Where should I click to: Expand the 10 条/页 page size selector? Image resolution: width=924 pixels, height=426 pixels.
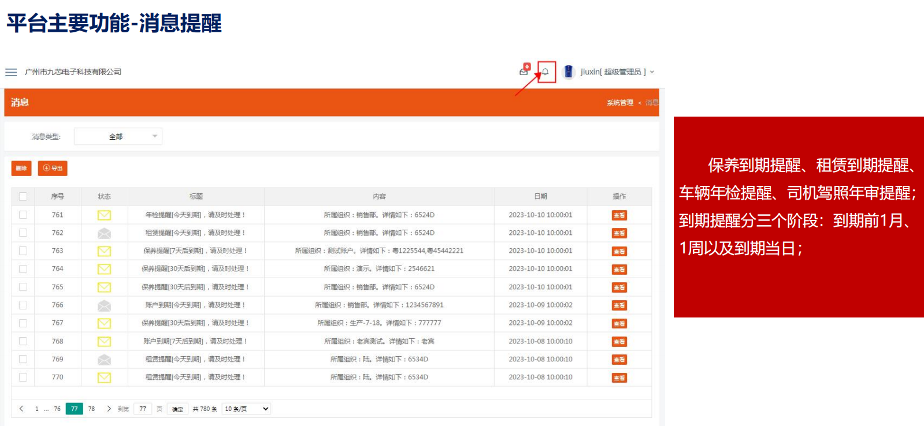point(246,409)
